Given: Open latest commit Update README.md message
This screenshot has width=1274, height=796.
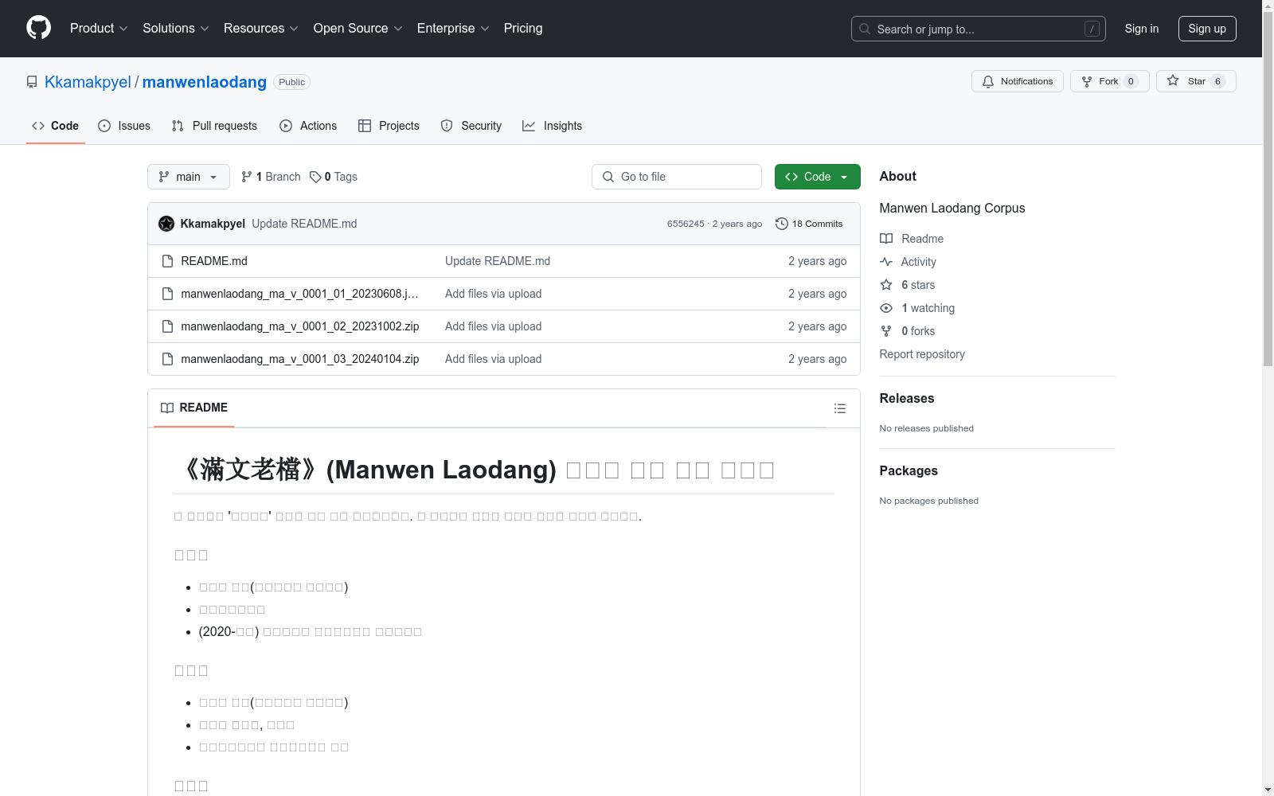Looking at the screenshot, I should click(x=304, y=224).
